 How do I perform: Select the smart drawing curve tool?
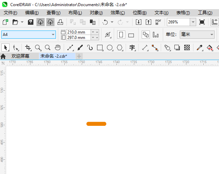90,47
